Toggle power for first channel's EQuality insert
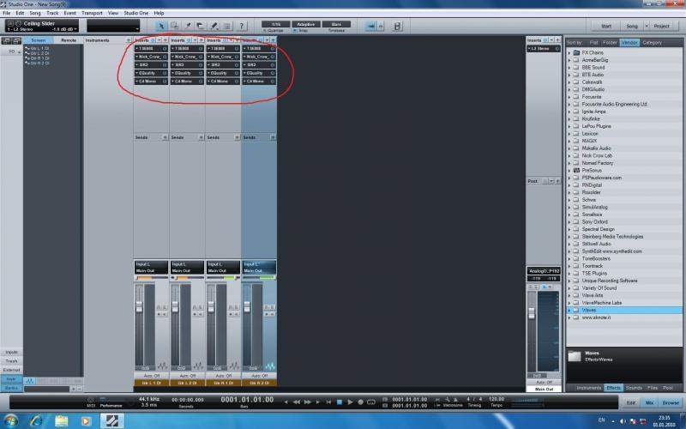The height and width of the screenshot is (429, 686). 165,74
